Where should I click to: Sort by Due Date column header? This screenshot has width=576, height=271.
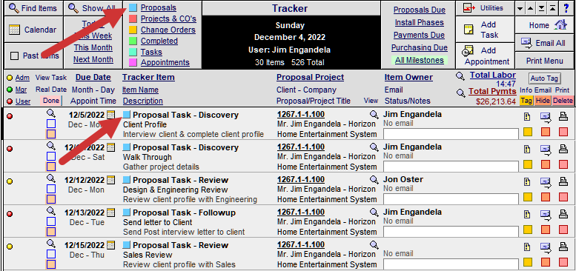(93, 78)
